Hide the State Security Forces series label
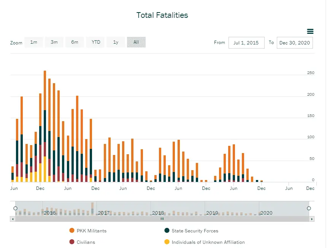 pyautogui.click(x=195, y=231)
